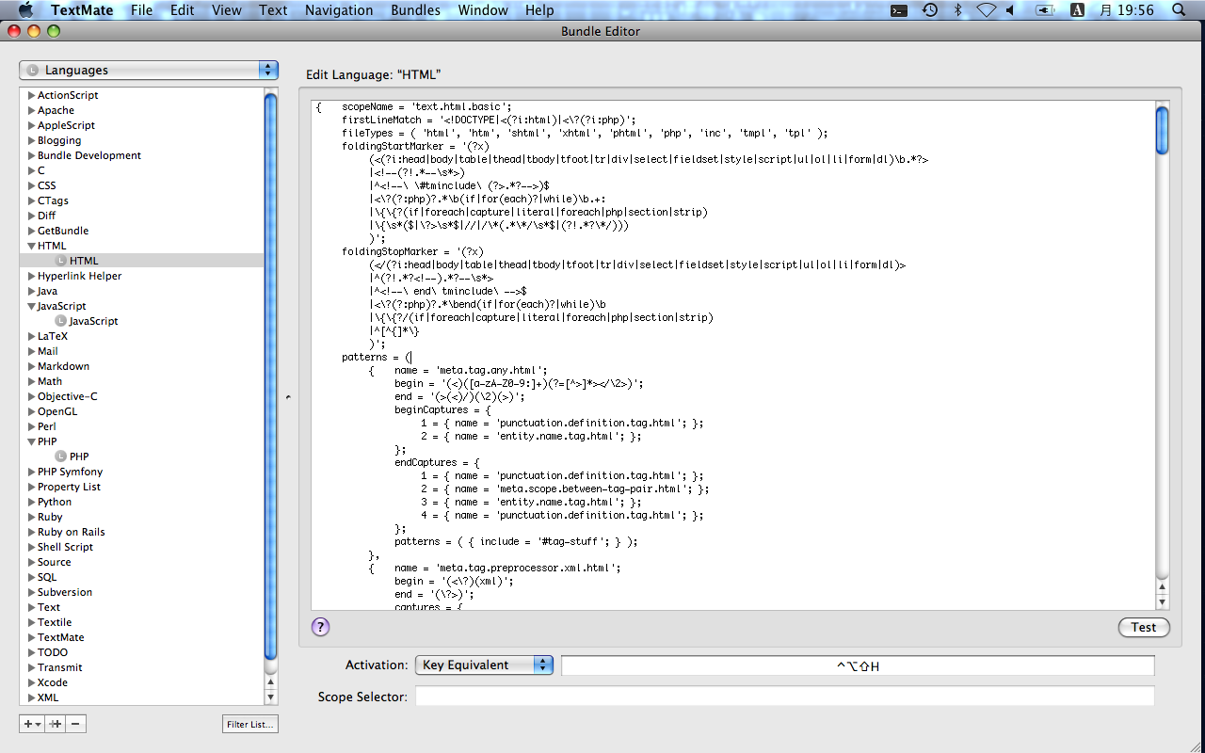Open the Navigation menu
The width and height of the screenshot is (1205, 753).
click(x=339, y=10)
